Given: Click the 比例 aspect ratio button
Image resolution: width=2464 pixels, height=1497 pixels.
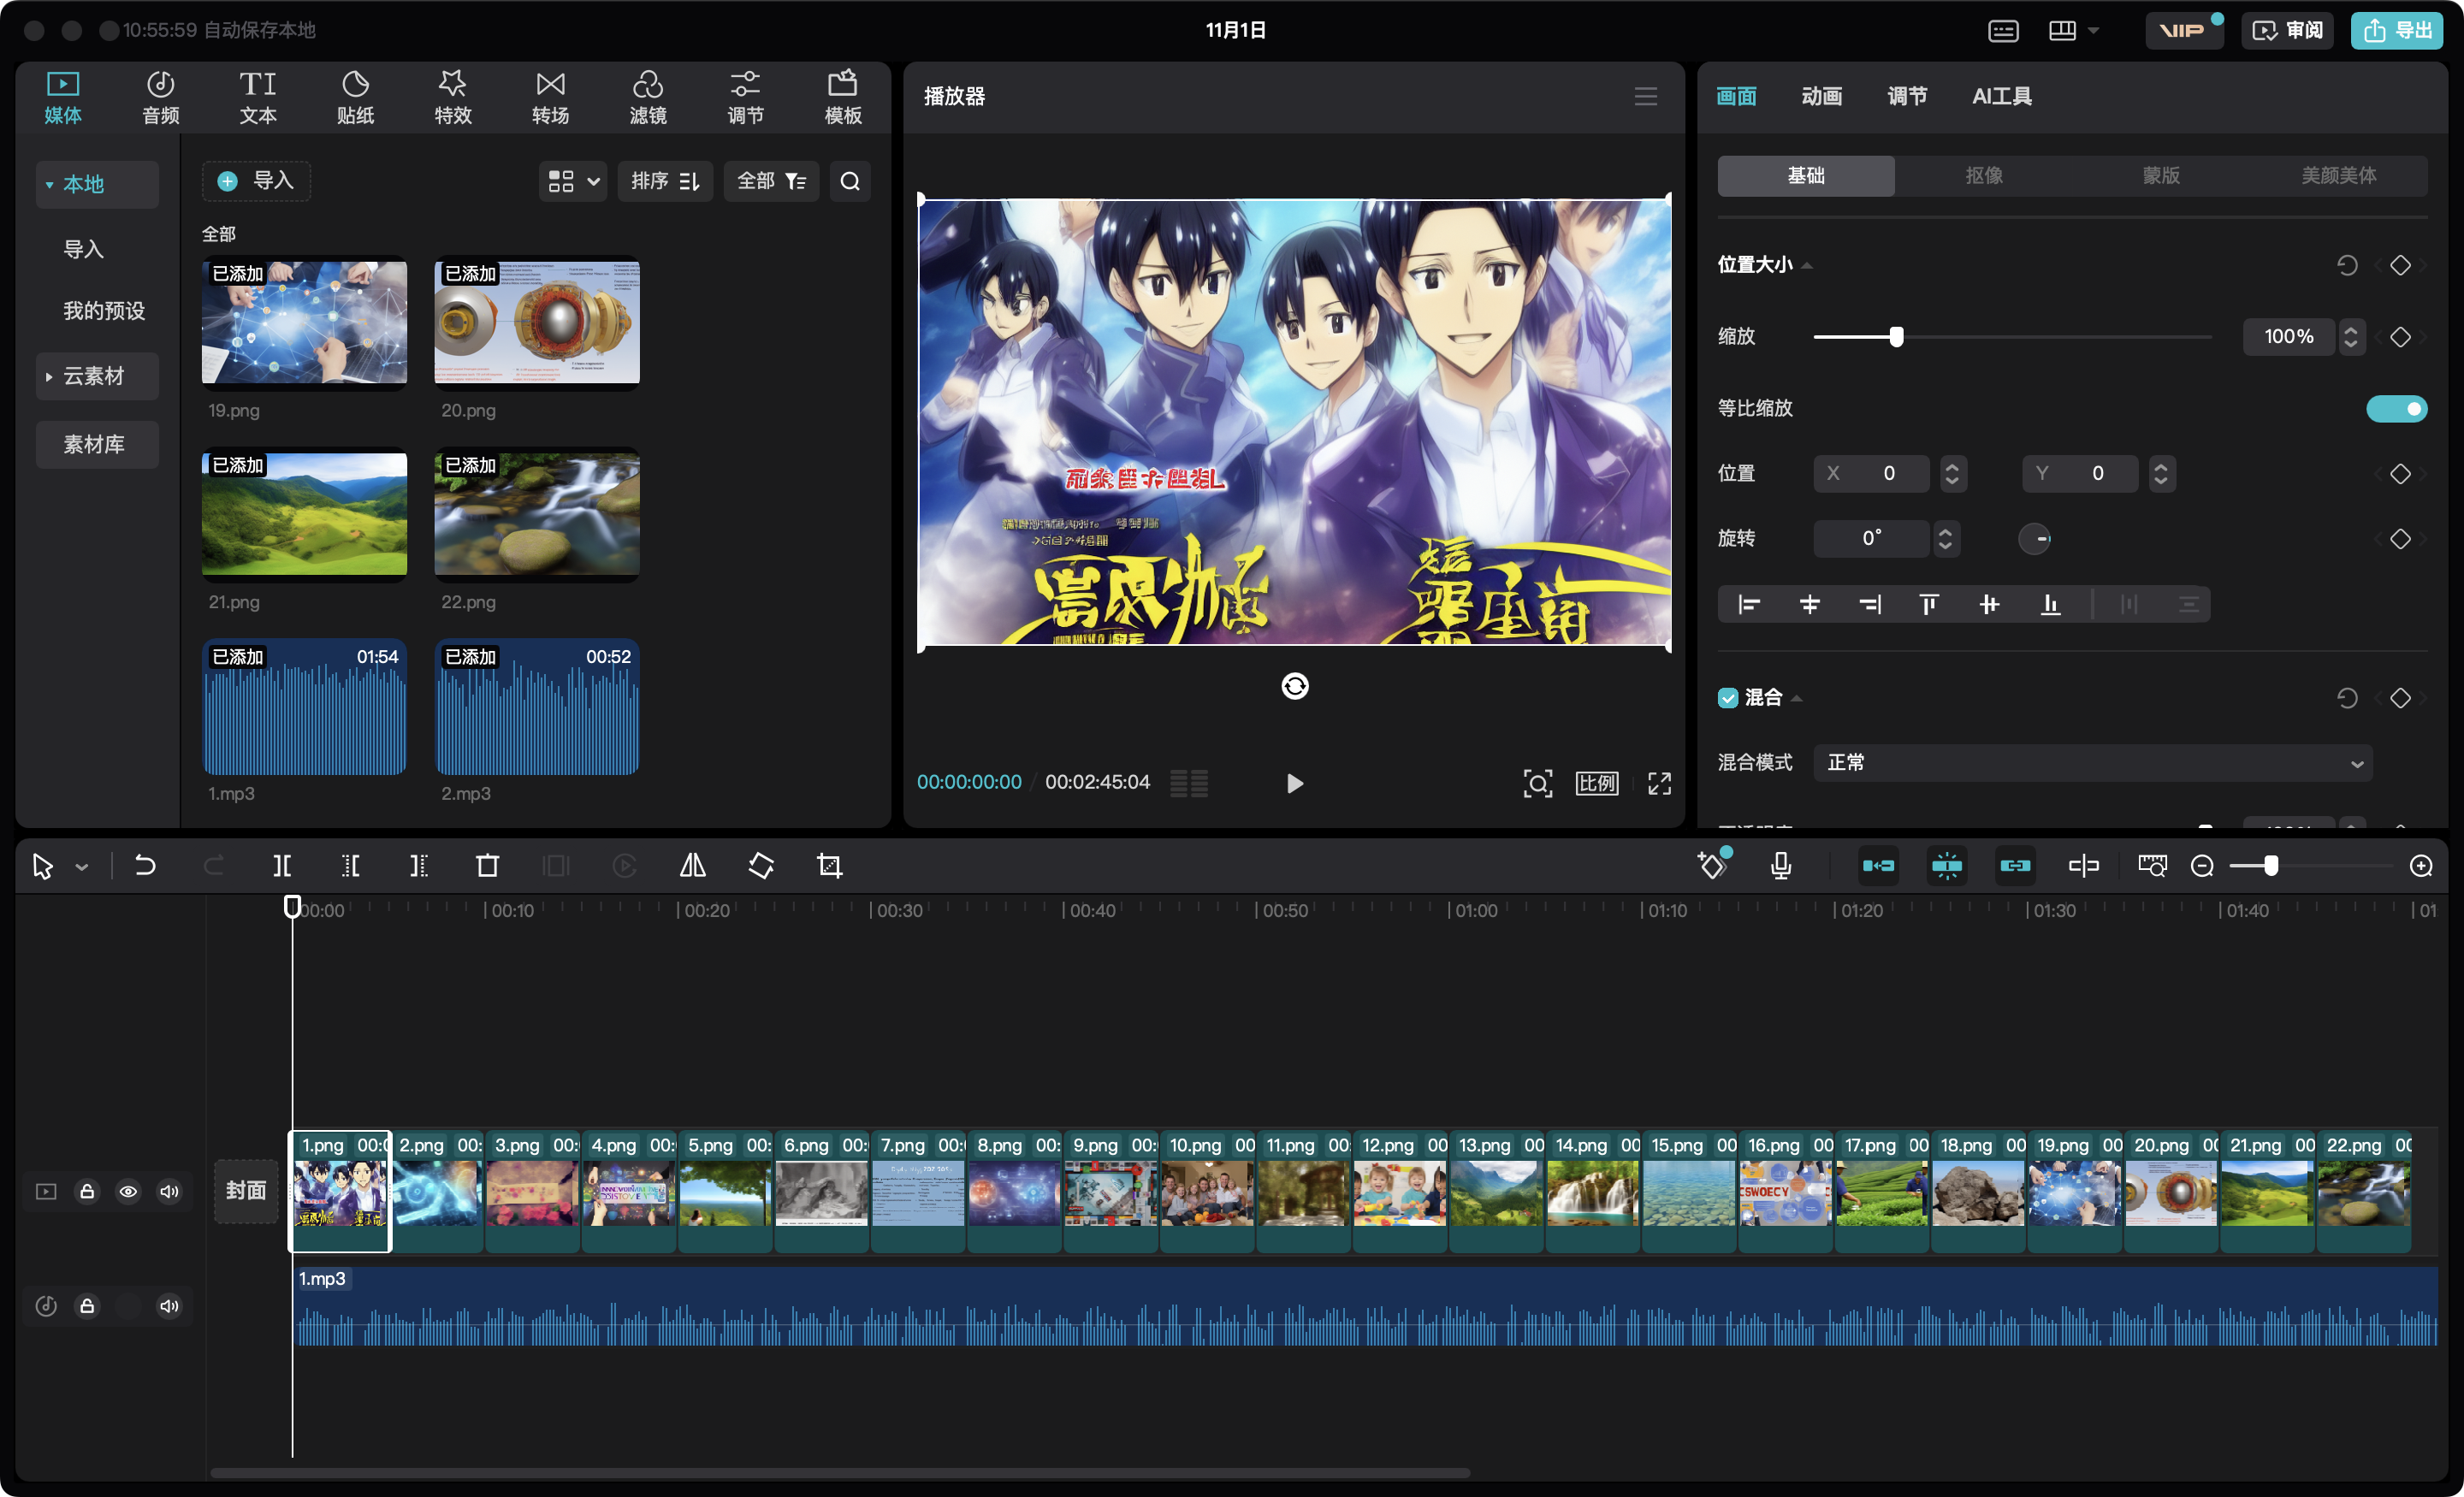Looking at the screenshot, I should (1597, 783).
